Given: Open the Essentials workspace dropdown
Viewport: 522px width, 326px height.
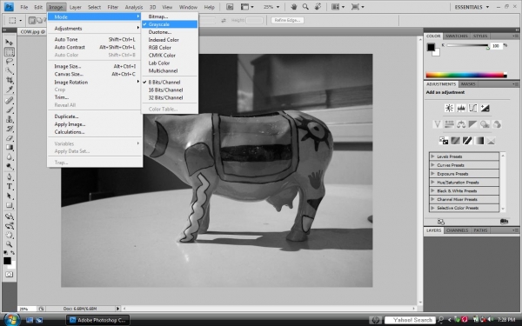Looking at the screenshot, I should [472, 7].
